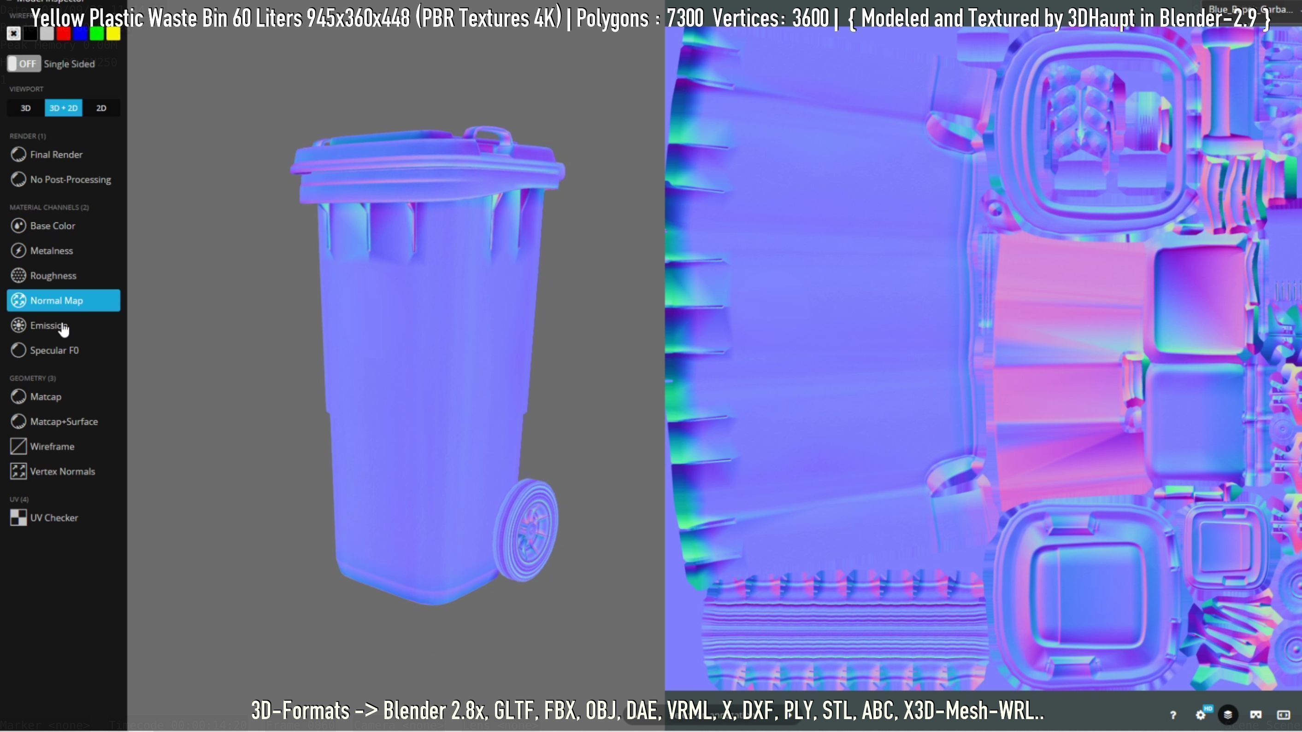Enter VR mode with goggles icon
1302x732 pixels.
(x=1256, y=715)
